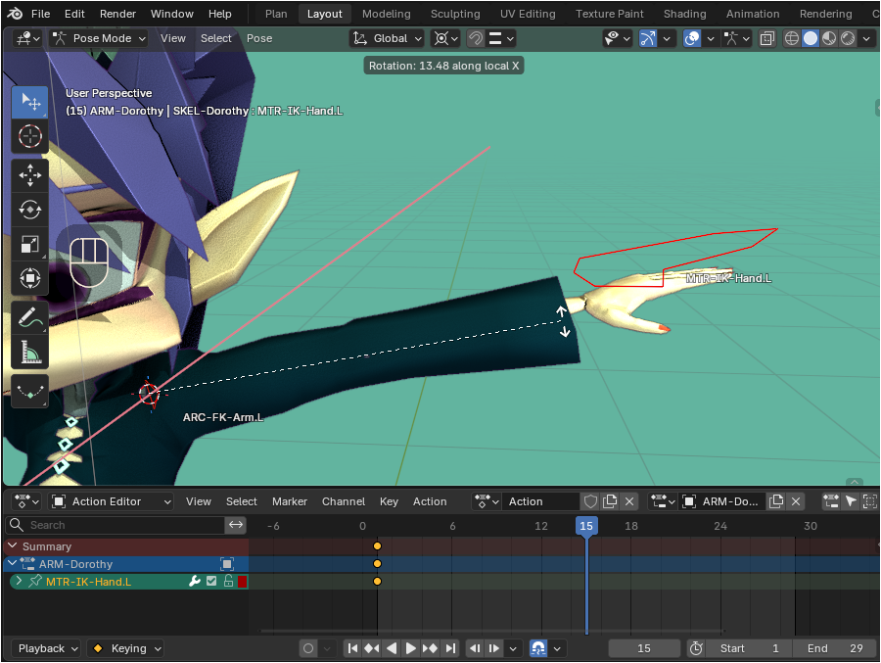Image resolution: width=881 pixels, height=663 pixels.
Task: Enable auto keying record button
Action: [308, 648]
